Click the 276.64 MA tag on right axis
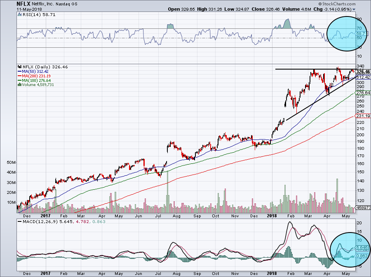The height and width of the screenshot is (277, 371). point(363,93)
